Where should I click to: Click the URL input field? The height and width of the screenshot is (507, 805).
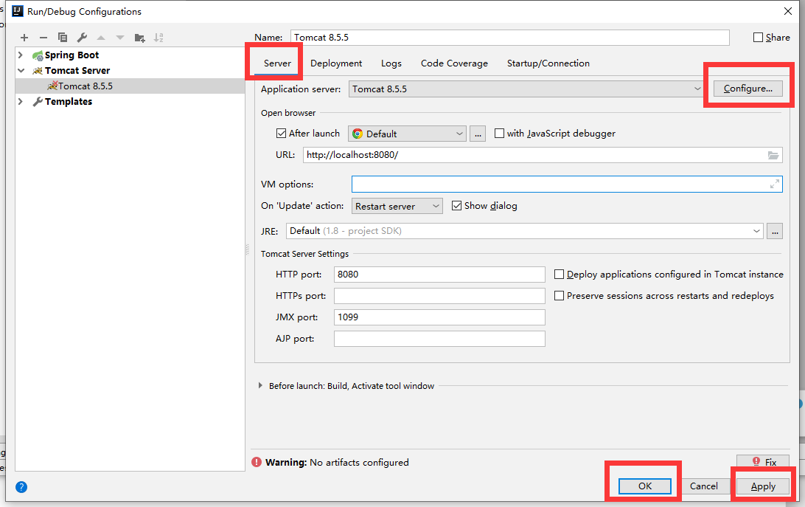coord(543,155)
